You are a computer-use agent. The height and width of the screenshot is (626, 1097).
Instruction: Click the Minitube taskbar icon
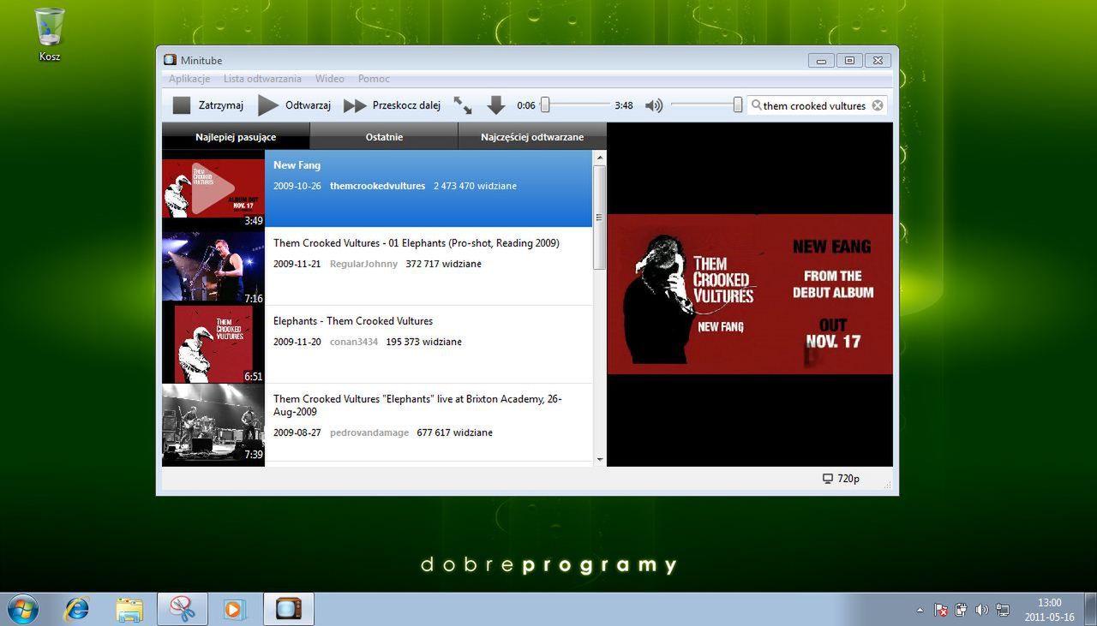click(x=288, y=609)
